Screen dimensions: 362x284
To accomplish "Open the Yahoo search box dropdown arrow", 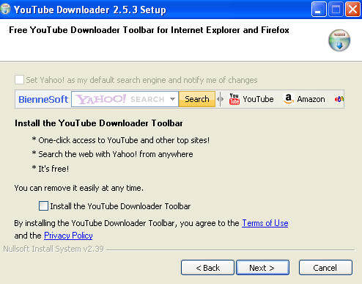I will (172, 99).
